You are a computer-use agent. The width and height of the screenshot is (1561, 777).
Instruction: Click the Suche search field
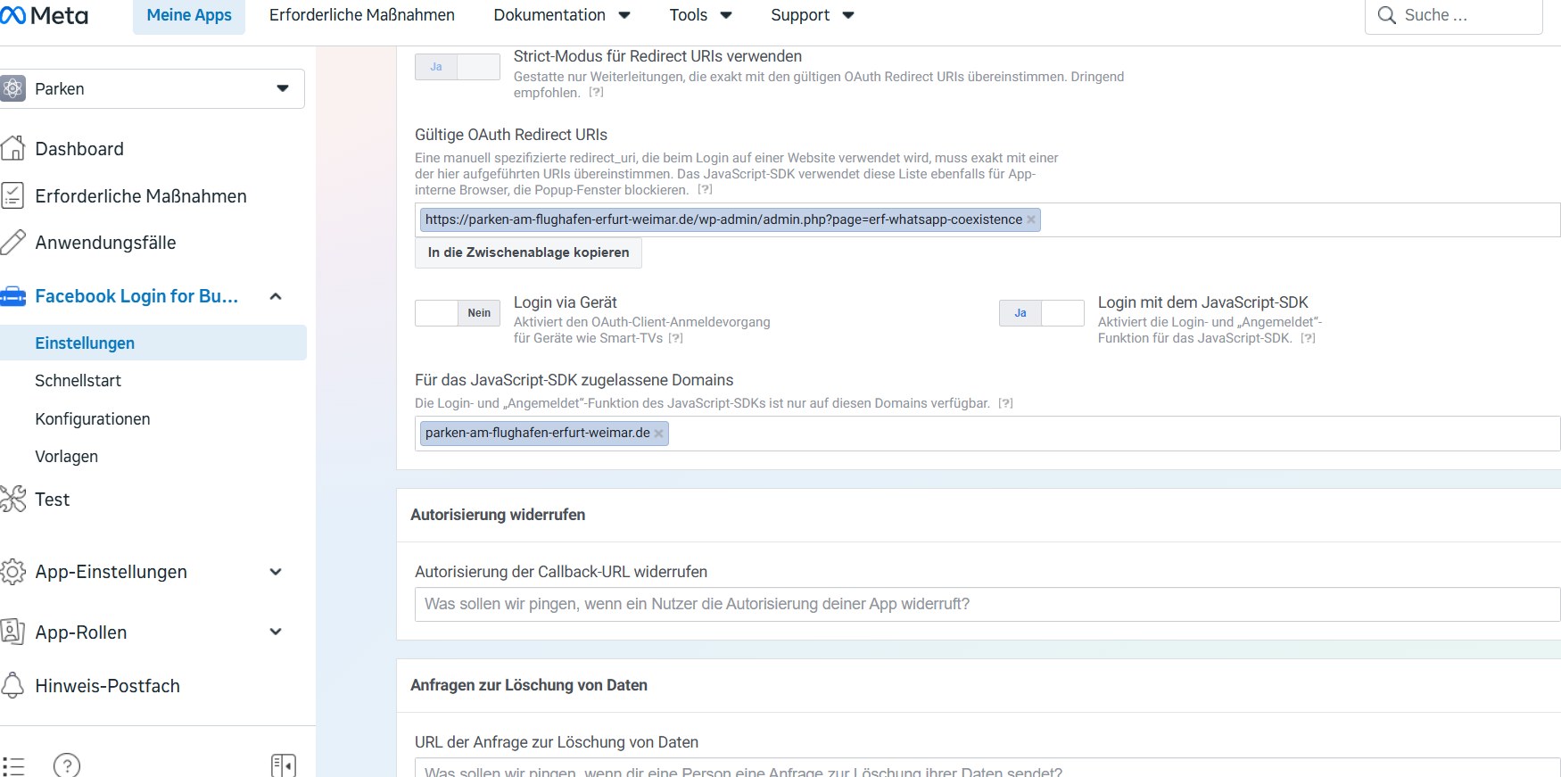(1454, 15)
